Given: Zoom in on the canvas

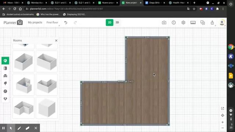Looking at the screenshot, I should click(x=223, y=122).
